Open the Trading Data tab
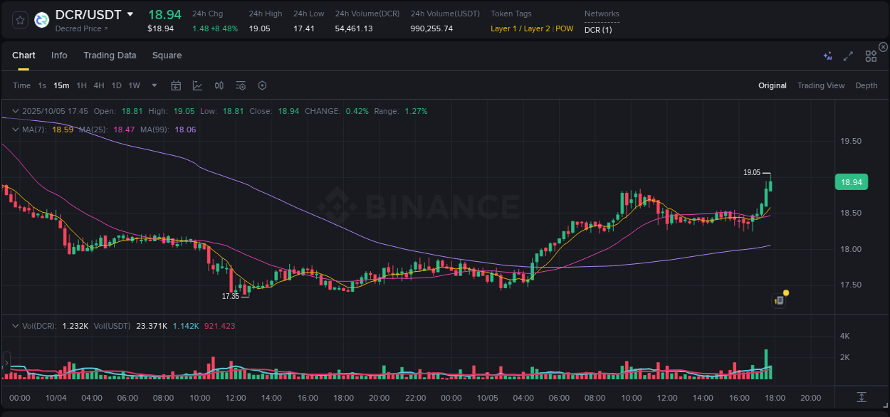 click(x=110, y=56)
